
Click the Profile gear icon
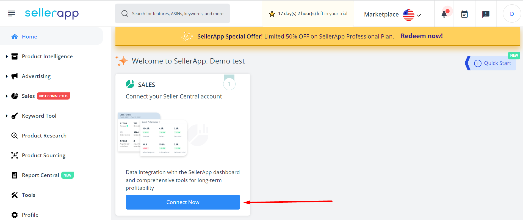coord(15,215)
